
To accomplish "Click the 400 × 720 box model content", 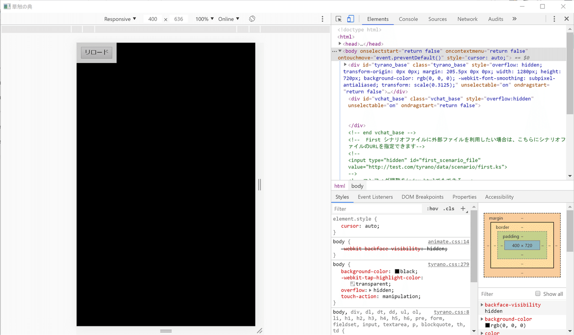I will tap(522, 245).
